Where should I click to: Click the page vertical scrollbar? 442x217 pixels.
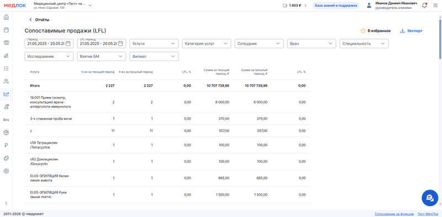tap(440, 39)
